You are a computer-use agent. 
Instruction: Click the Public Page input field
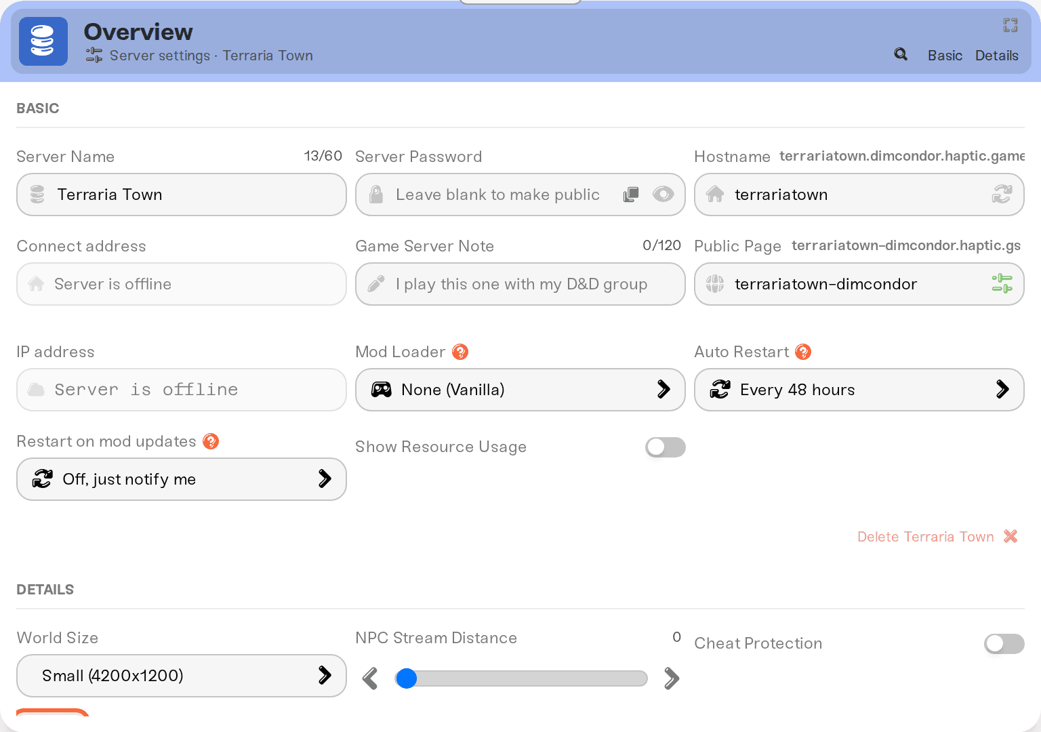coord(859,284)
